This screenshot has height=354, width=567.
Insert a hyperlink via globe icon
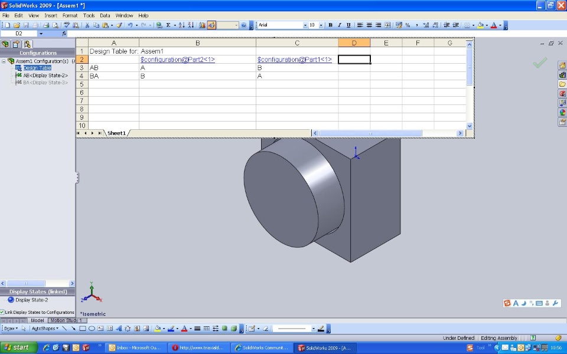pos(159,25)
